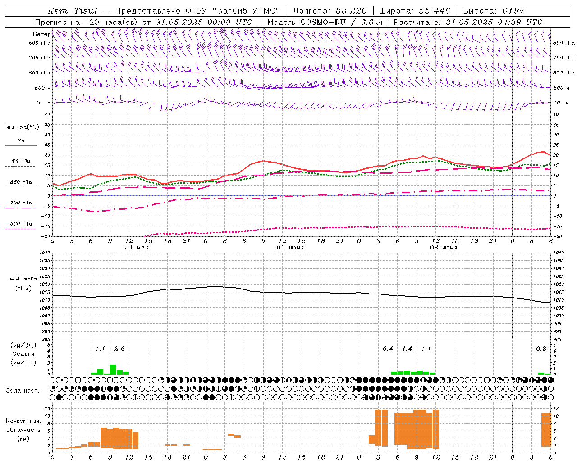Image resolution: width=577 pixels, height=461 pixels.
Task: Click the Высота: 619м value
Action: click(493, 11)
